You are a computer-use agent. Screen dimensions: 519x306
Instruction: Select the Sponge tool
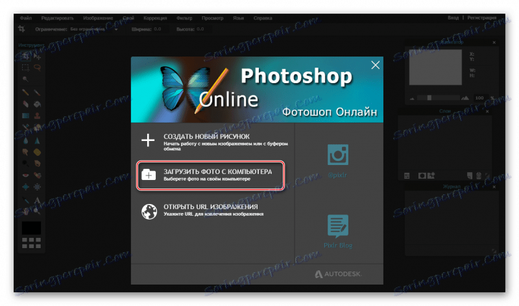37,152
